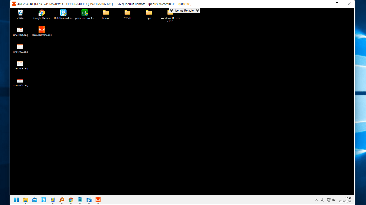Open the volume speaker tray icon
This screenshot has width=366, height=205.
click(334, 200)
